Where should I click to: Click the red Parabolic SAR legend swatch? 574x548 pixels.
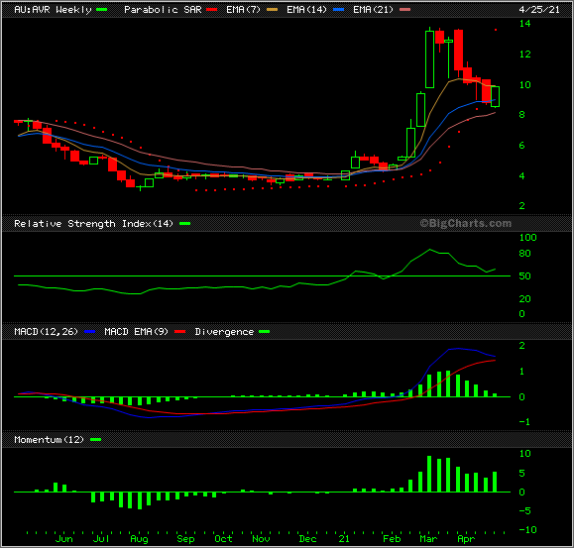click(211, 10)
